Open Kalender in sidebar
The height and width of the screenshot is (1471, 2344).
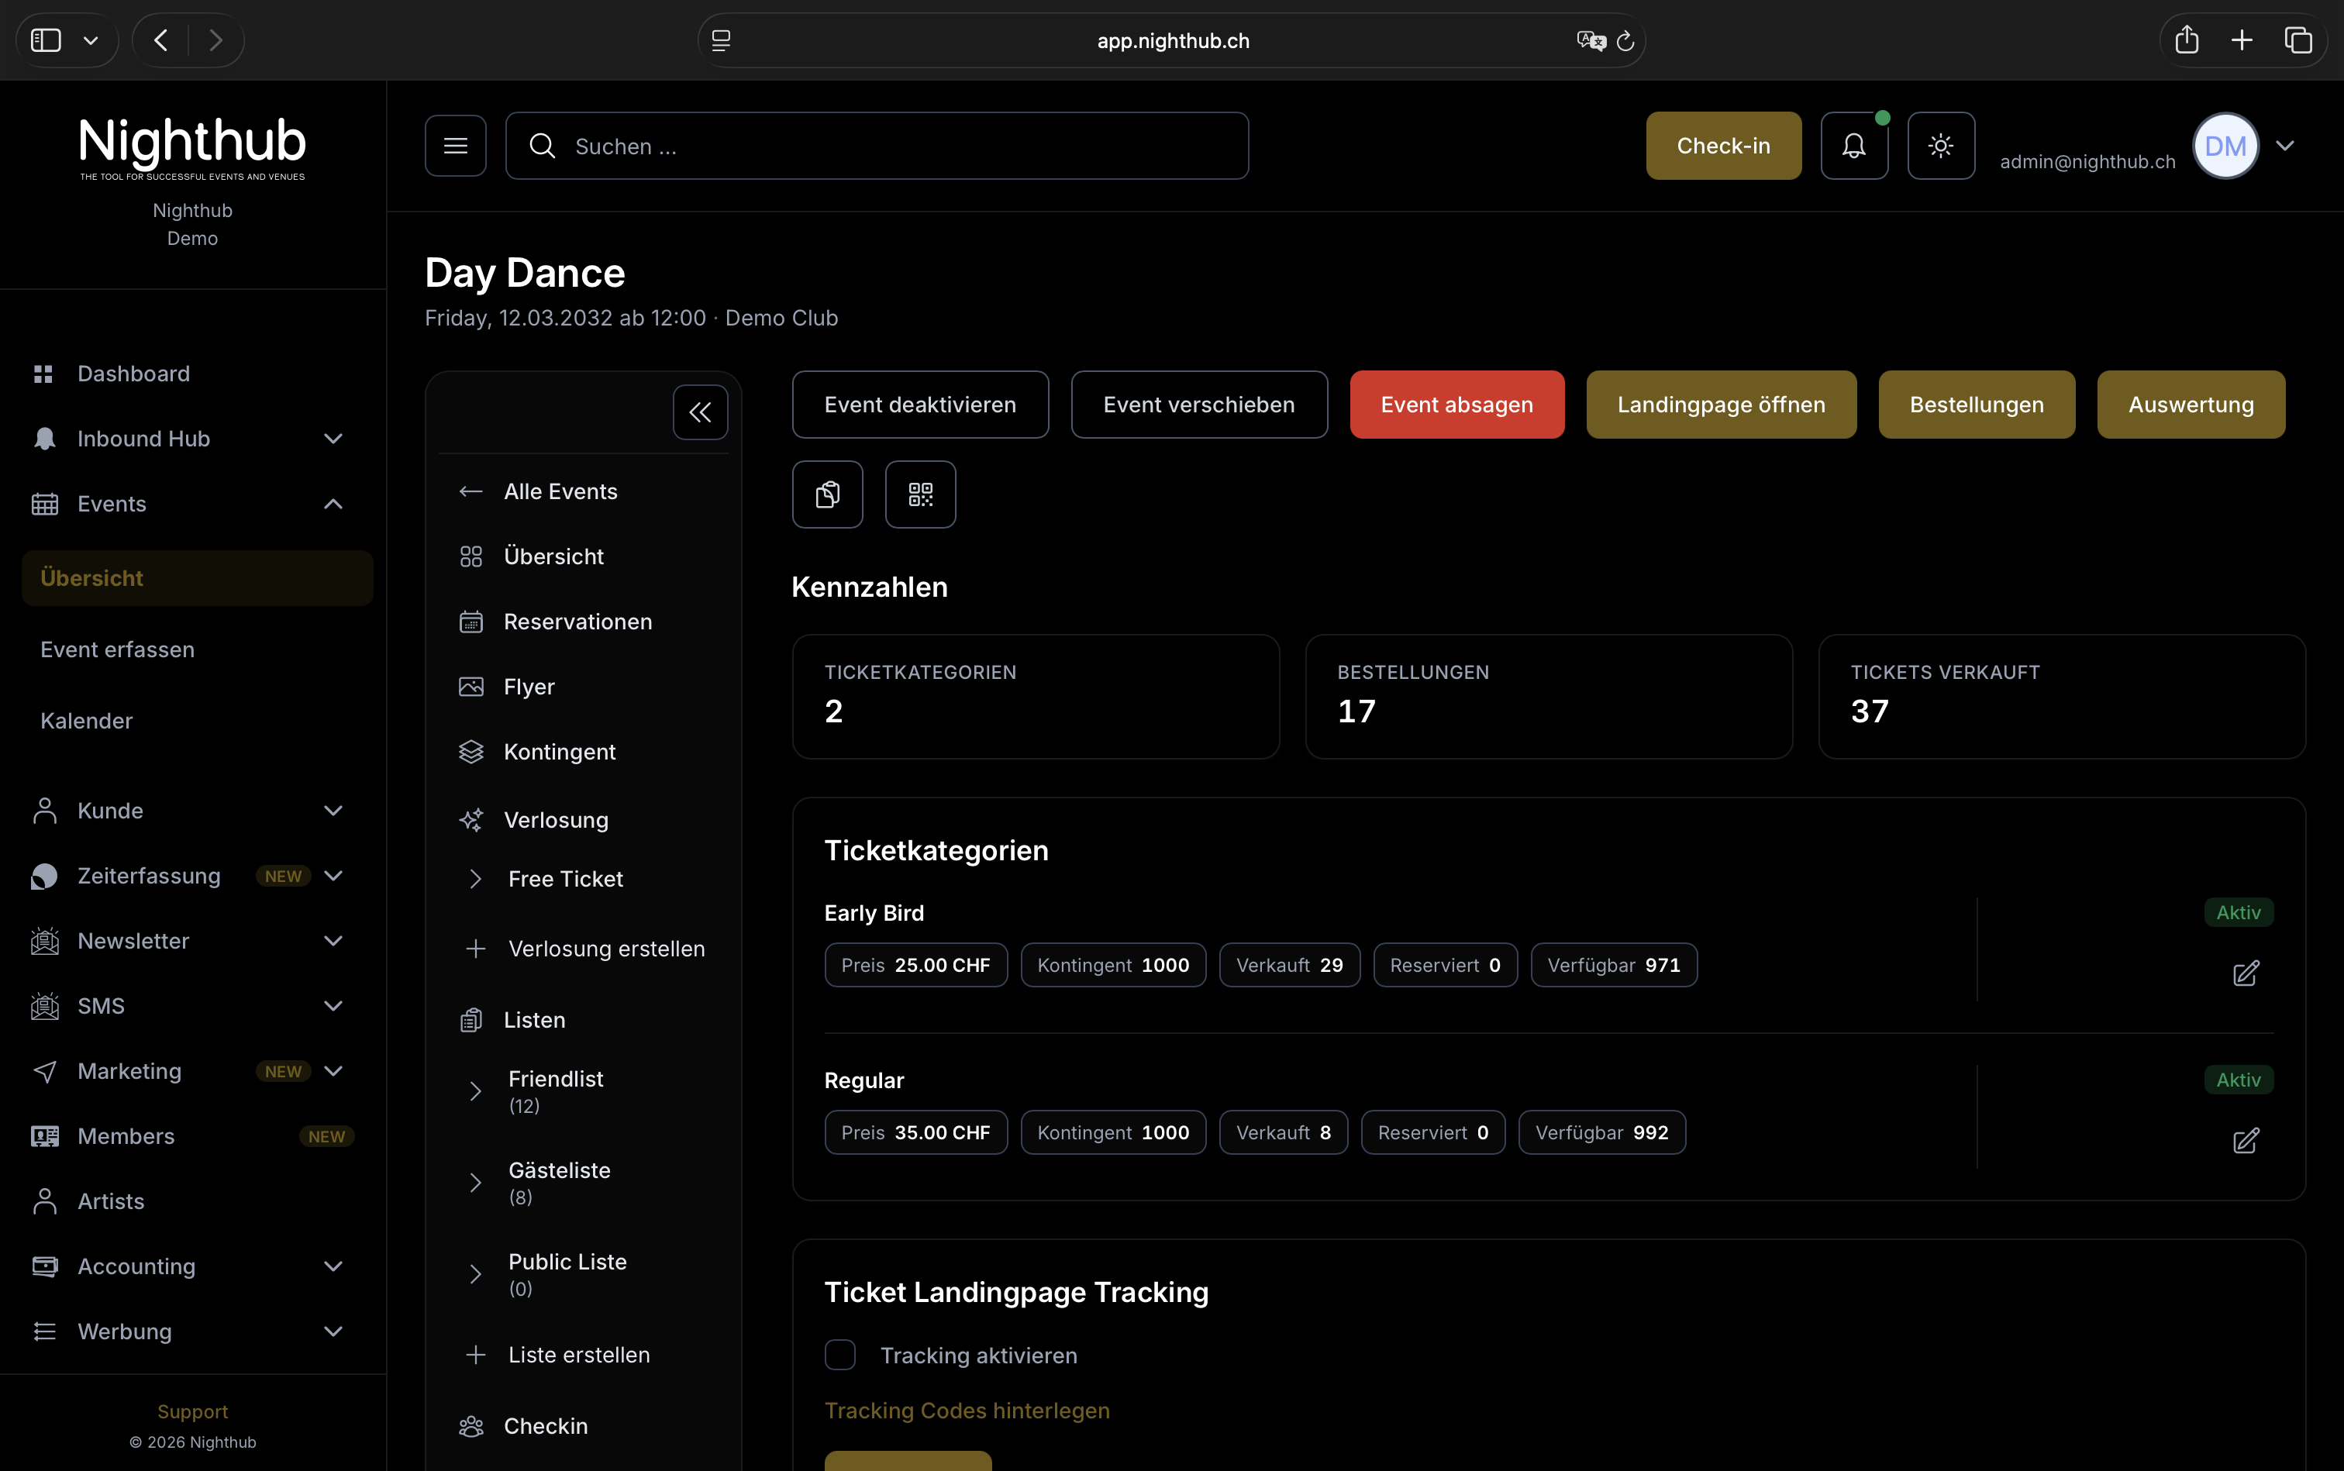(x=87, y=721)
